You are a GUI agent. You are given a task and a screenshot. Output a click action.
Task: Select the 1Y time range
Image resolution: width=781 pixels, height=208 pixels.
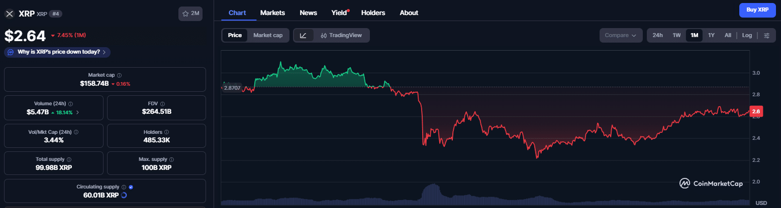click(711, 35)
